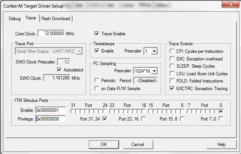Switch to the Debug tab
The width and height of the screenshot is (241, 154).
tap(14, 19)
